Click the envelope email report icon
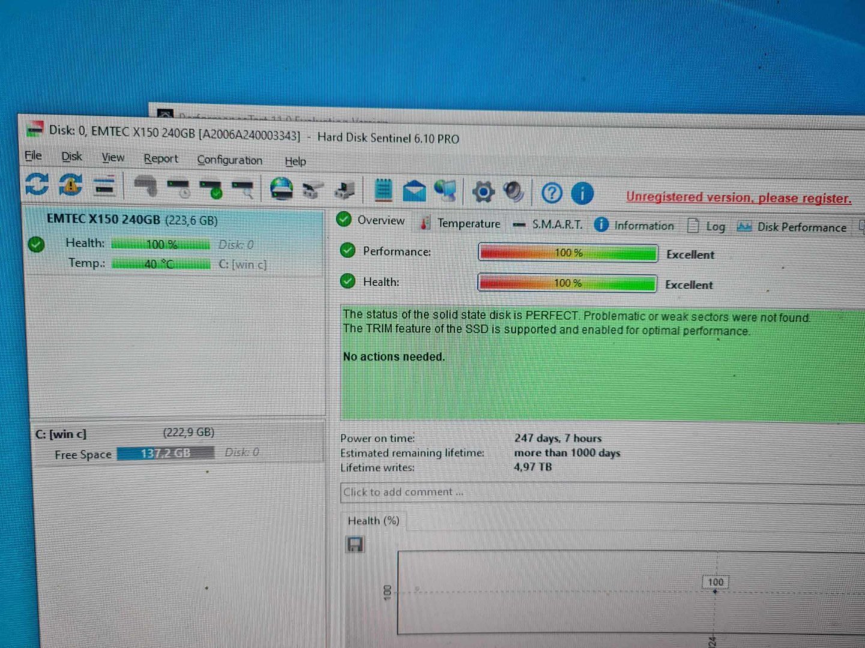The image size is (865, 648). [414, 191]
